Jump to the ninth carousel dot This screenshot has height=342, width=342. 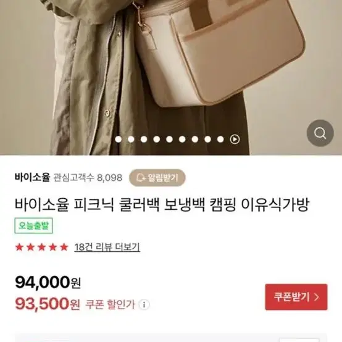coord(220,139)
